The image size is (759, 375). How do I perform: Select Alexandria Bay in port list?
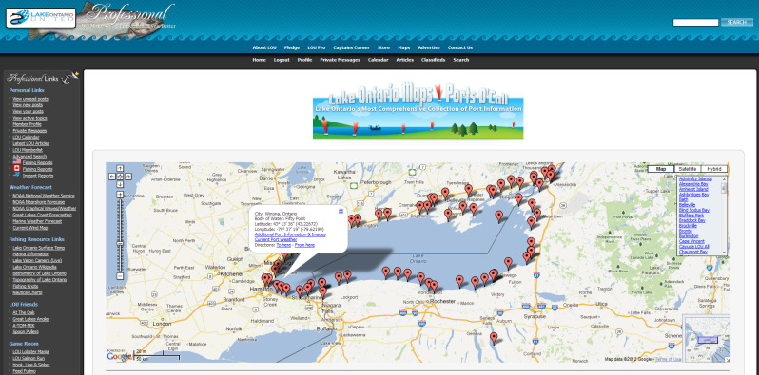click(x=693, y=184)
